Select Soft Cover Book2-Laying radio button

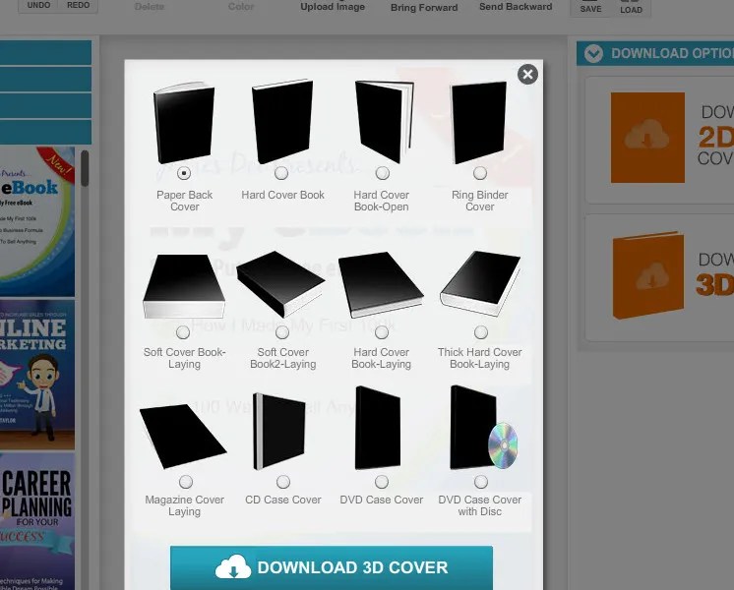tap(282, 332)
